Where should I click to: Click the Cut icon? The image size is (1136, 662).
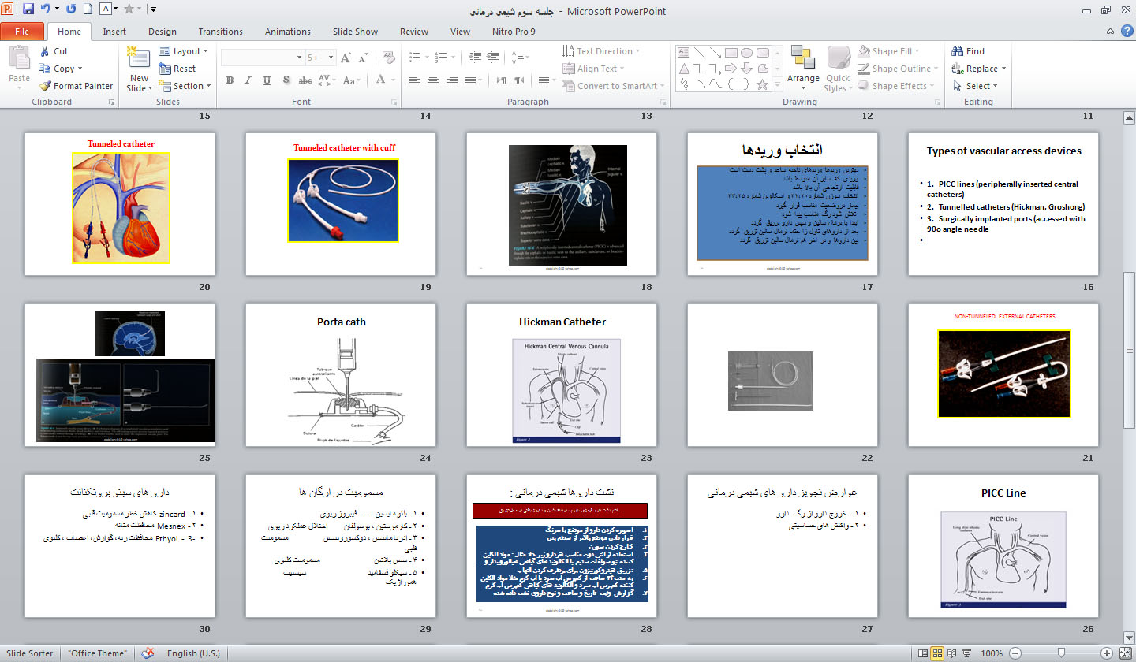(54, 51)
